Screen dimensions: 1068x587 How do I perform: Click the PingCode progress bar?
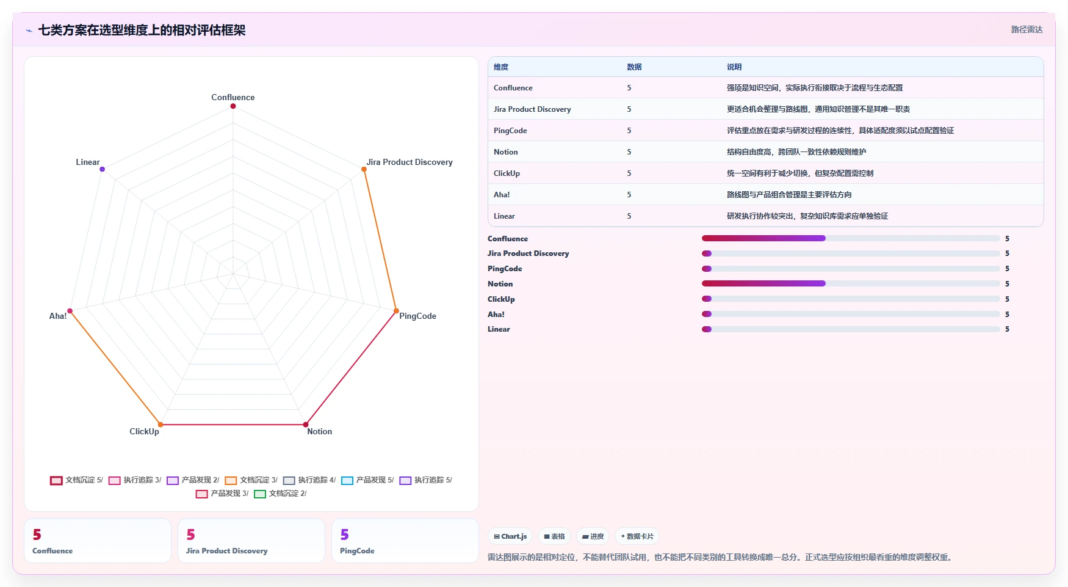click(x=851, y=269)
